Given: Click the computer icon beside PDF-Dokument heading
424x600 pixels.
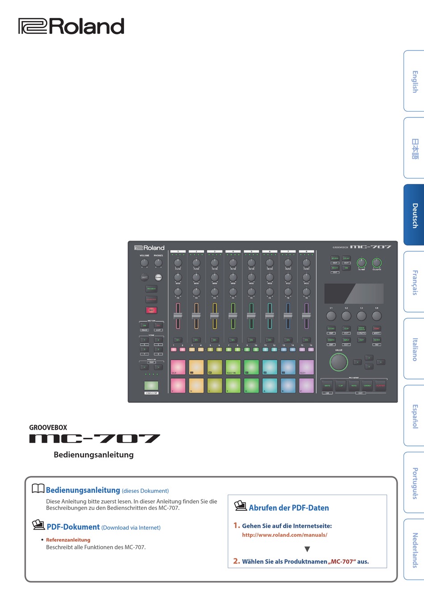Looking at the screenshot, I should coord(38,525).
